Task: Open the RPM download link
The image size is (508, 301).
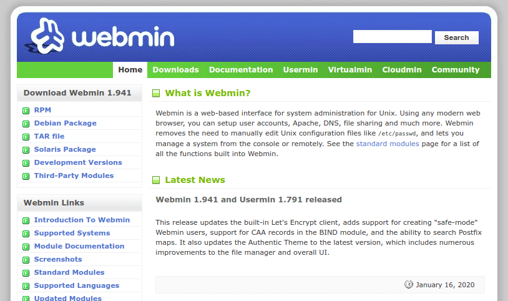Action: pos(42,110)
